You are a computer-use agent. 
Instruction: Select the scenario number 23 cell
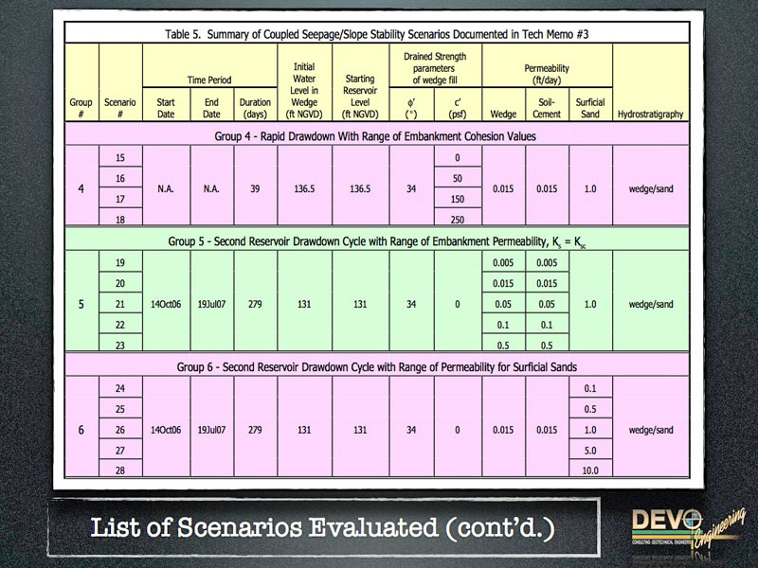tap(120, 346)
